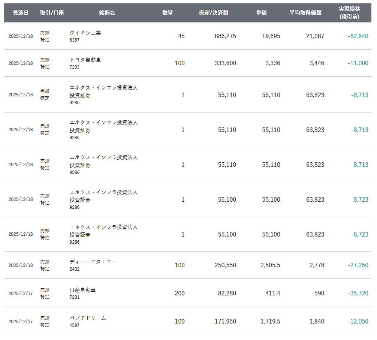Viewport: 377px width, 340px height.
Task: Click stock code 7203 under トヨタ自動車
Action: click(x=75, y=67)
